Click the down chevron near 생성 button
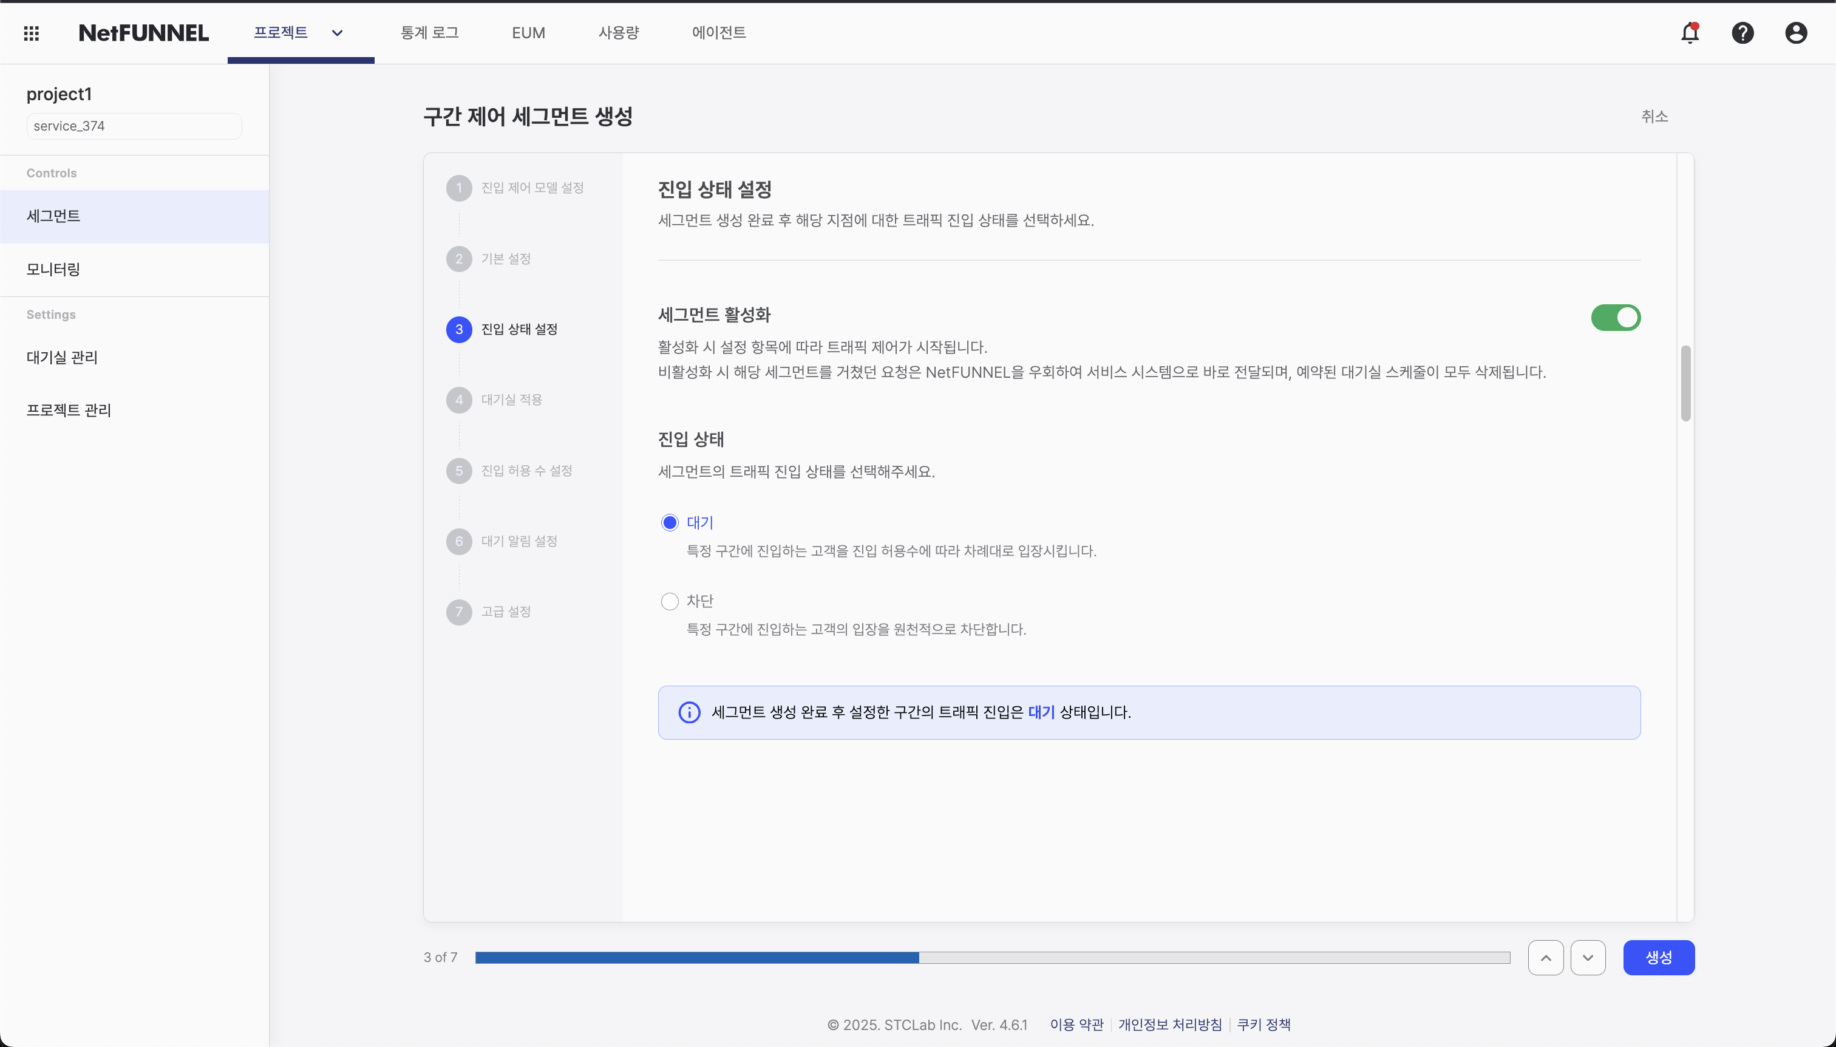 [1589, 957]
